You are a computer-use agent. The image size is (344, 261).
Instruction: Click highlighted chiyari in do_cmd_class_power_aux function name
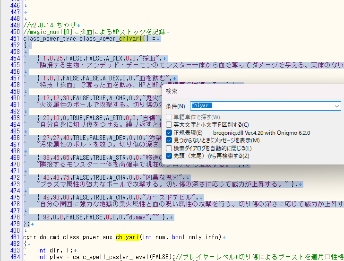pyautogui.click(x=127, y=237)
